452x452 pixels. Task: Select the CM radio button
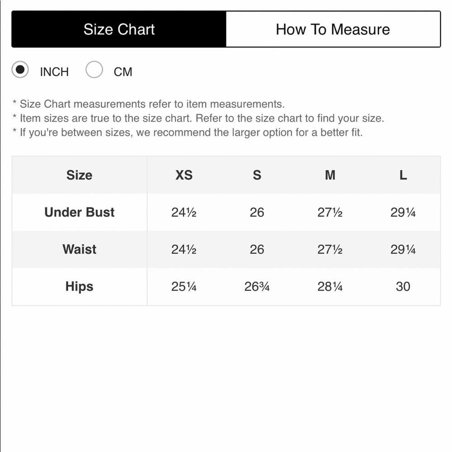pos(94,70)
